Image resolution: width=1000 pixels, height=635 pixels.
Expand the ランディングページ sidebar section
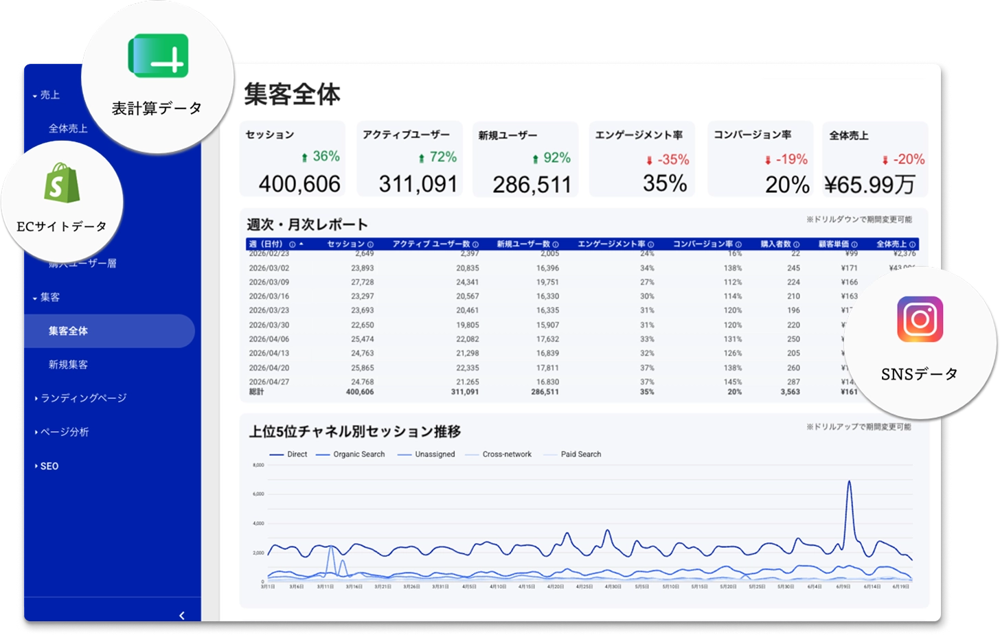click(36, 398)
